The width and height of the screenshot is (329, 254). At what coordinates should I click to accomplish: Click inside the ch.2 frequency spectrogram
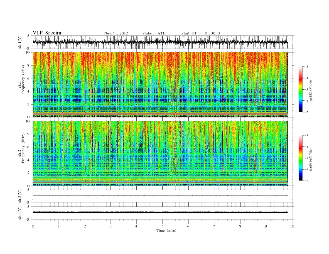pos(160,154)
